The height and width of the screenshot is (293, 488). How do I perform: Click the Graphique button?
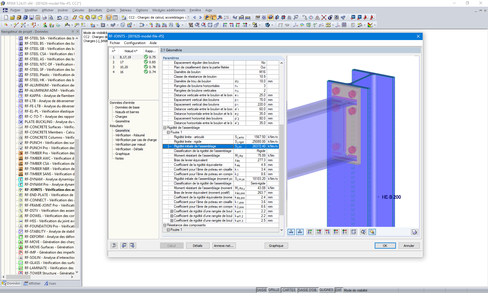point(276,246)
